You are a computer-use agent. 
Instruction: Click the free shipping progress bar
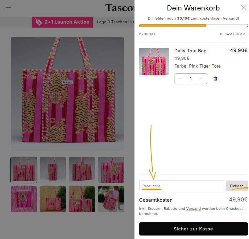point(193,26)
